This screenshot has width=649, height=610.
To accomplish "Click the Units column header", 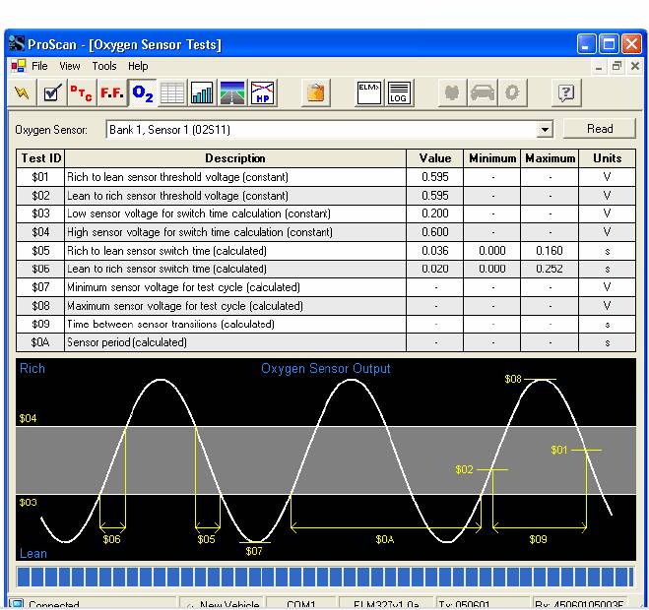I will click(x=608, y=158).
